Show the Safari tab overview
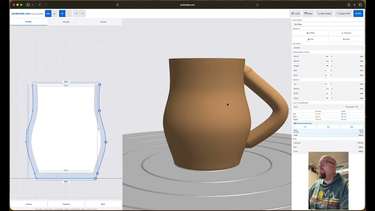Screen dimensions: 375x211 coord(360,5)
